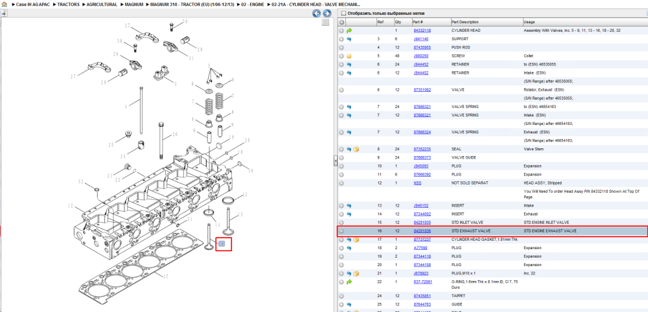
Task: Open the diagram tools icon above the drawing
Action: (3, 13)
